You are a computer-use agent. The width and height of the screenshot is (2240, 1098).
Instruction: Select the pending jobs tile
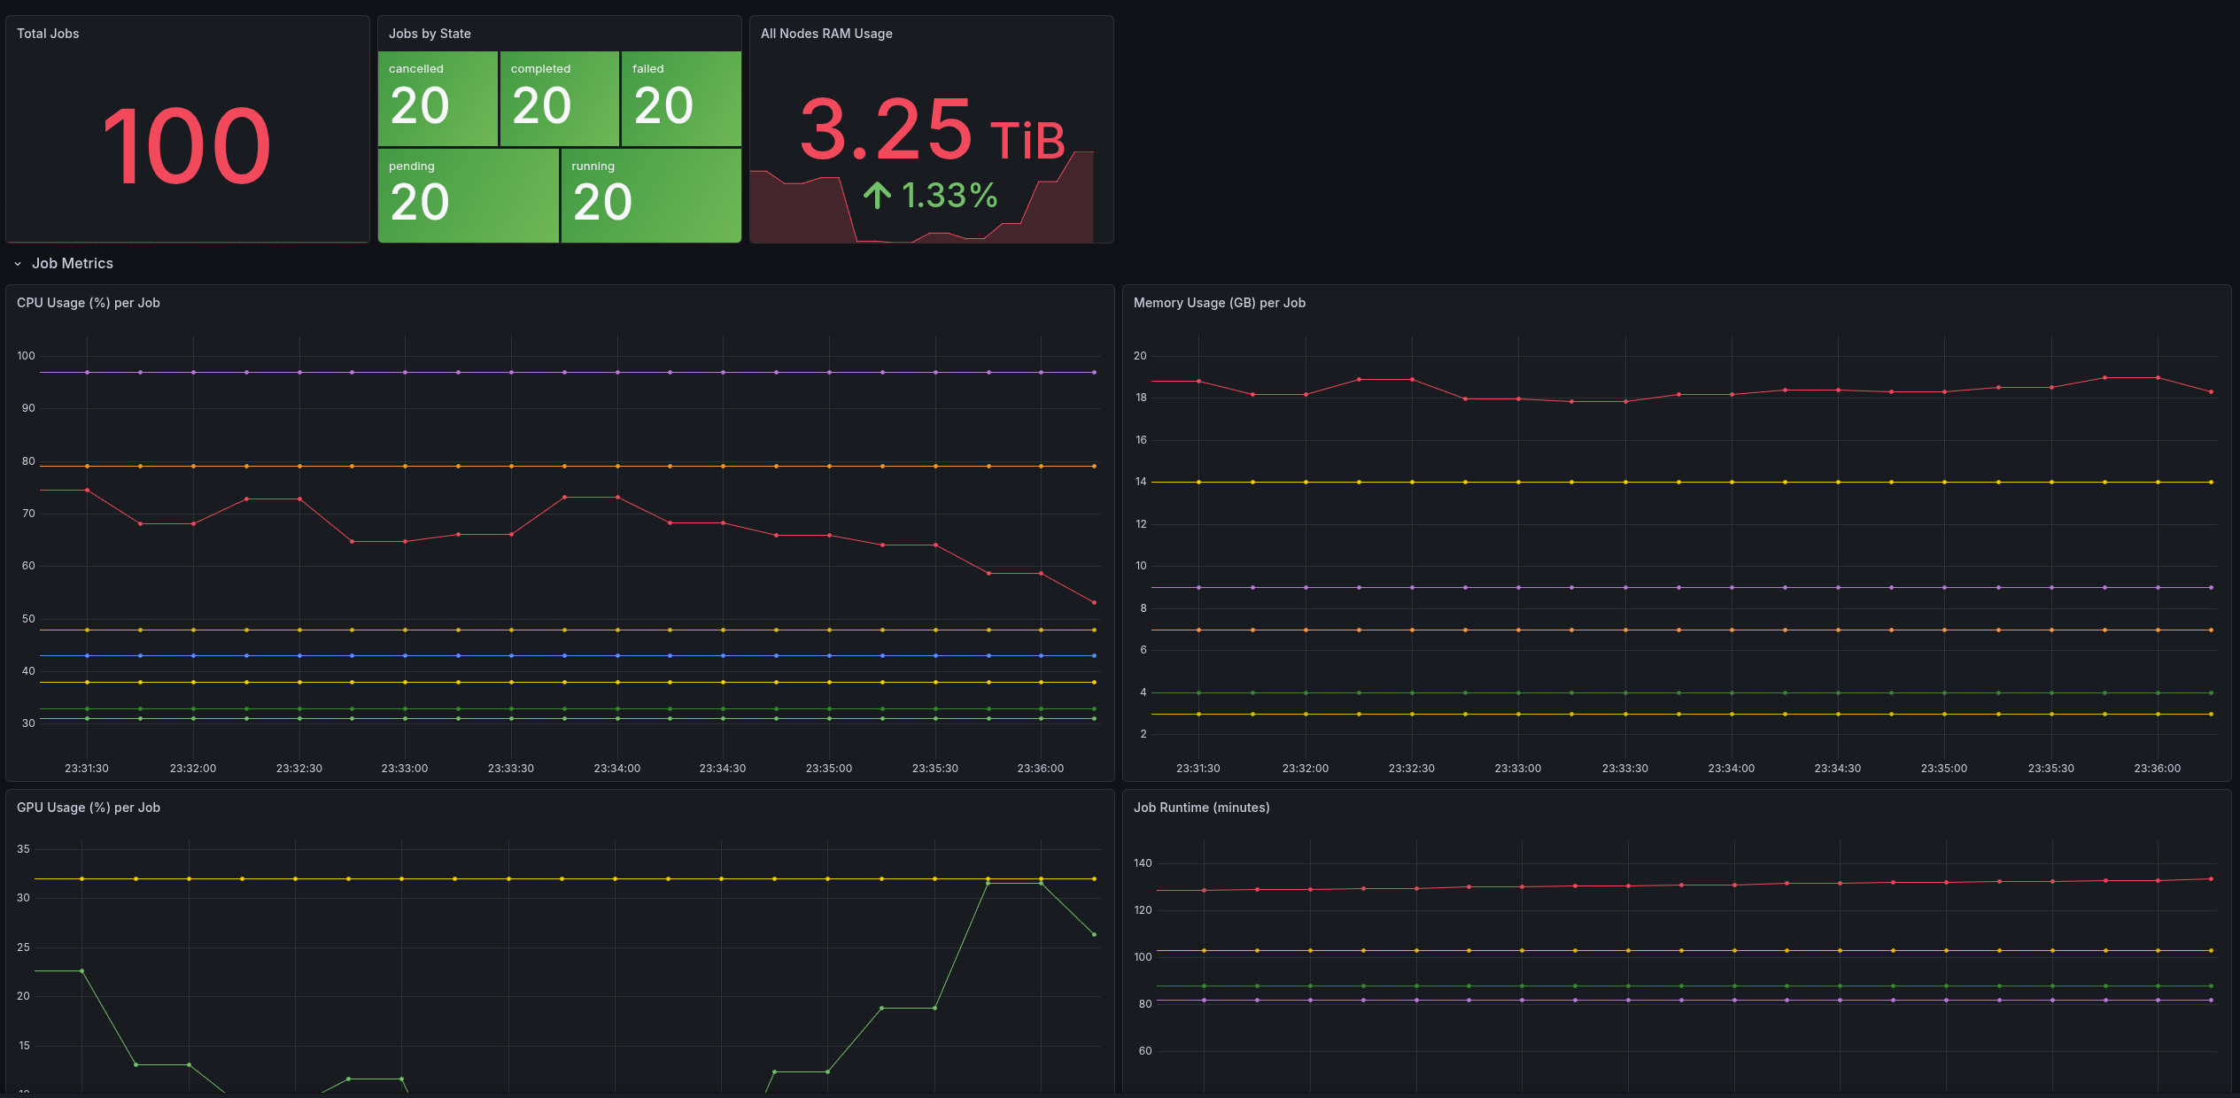(469, 195)
